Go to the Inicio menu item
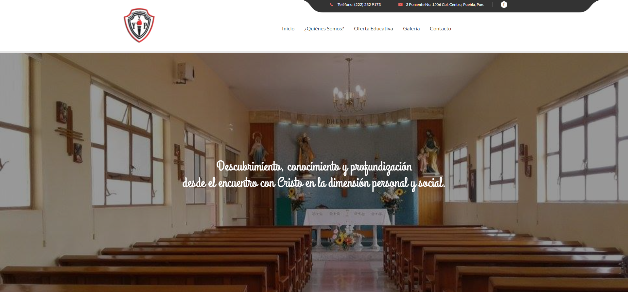 [x=288, y=29]
